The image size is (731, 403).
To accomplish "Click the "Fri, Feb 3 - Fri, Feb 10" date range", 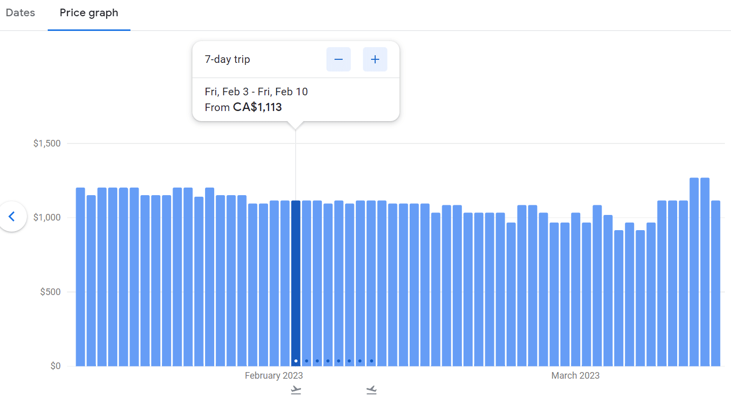I will click(x=256, y=92).
